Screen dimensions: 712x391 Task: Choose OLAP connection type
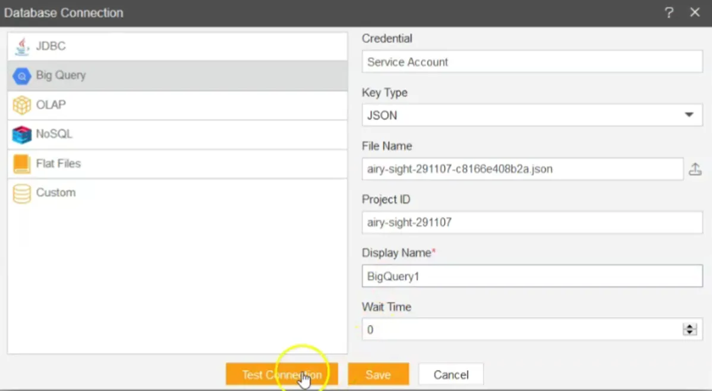(x=178, y=105)
